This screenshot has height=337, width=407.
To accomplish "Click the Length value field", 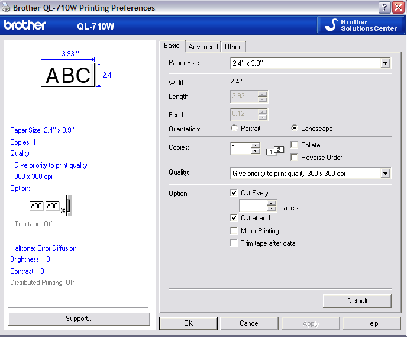I will 244,97.
